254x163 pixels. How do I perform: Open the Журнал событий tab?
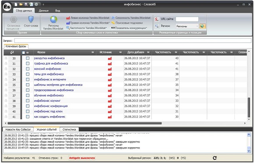[x=46, y=129]
